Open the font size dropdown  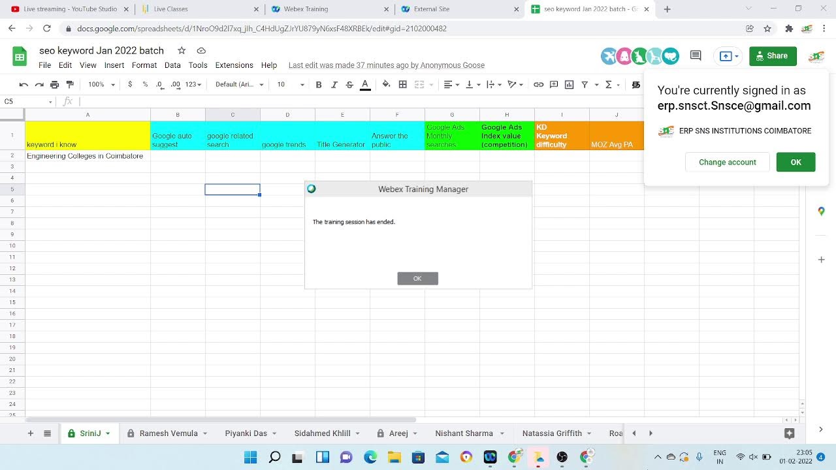pyautogui.click(x=290, y=85)
